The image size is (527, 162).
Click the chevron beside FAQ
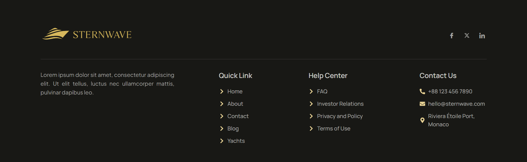pos(311,91)
